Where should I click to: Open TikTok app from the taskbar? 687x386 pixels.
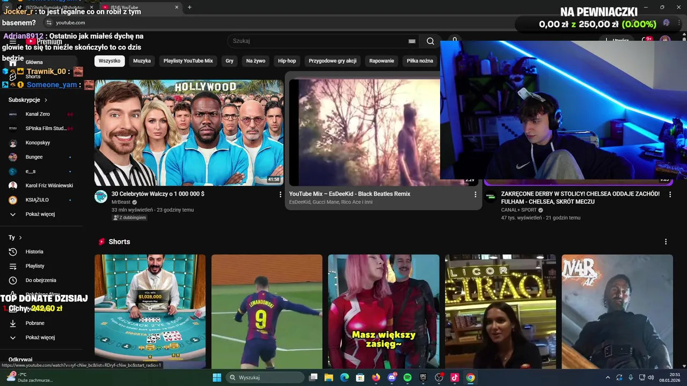(455, 377)
